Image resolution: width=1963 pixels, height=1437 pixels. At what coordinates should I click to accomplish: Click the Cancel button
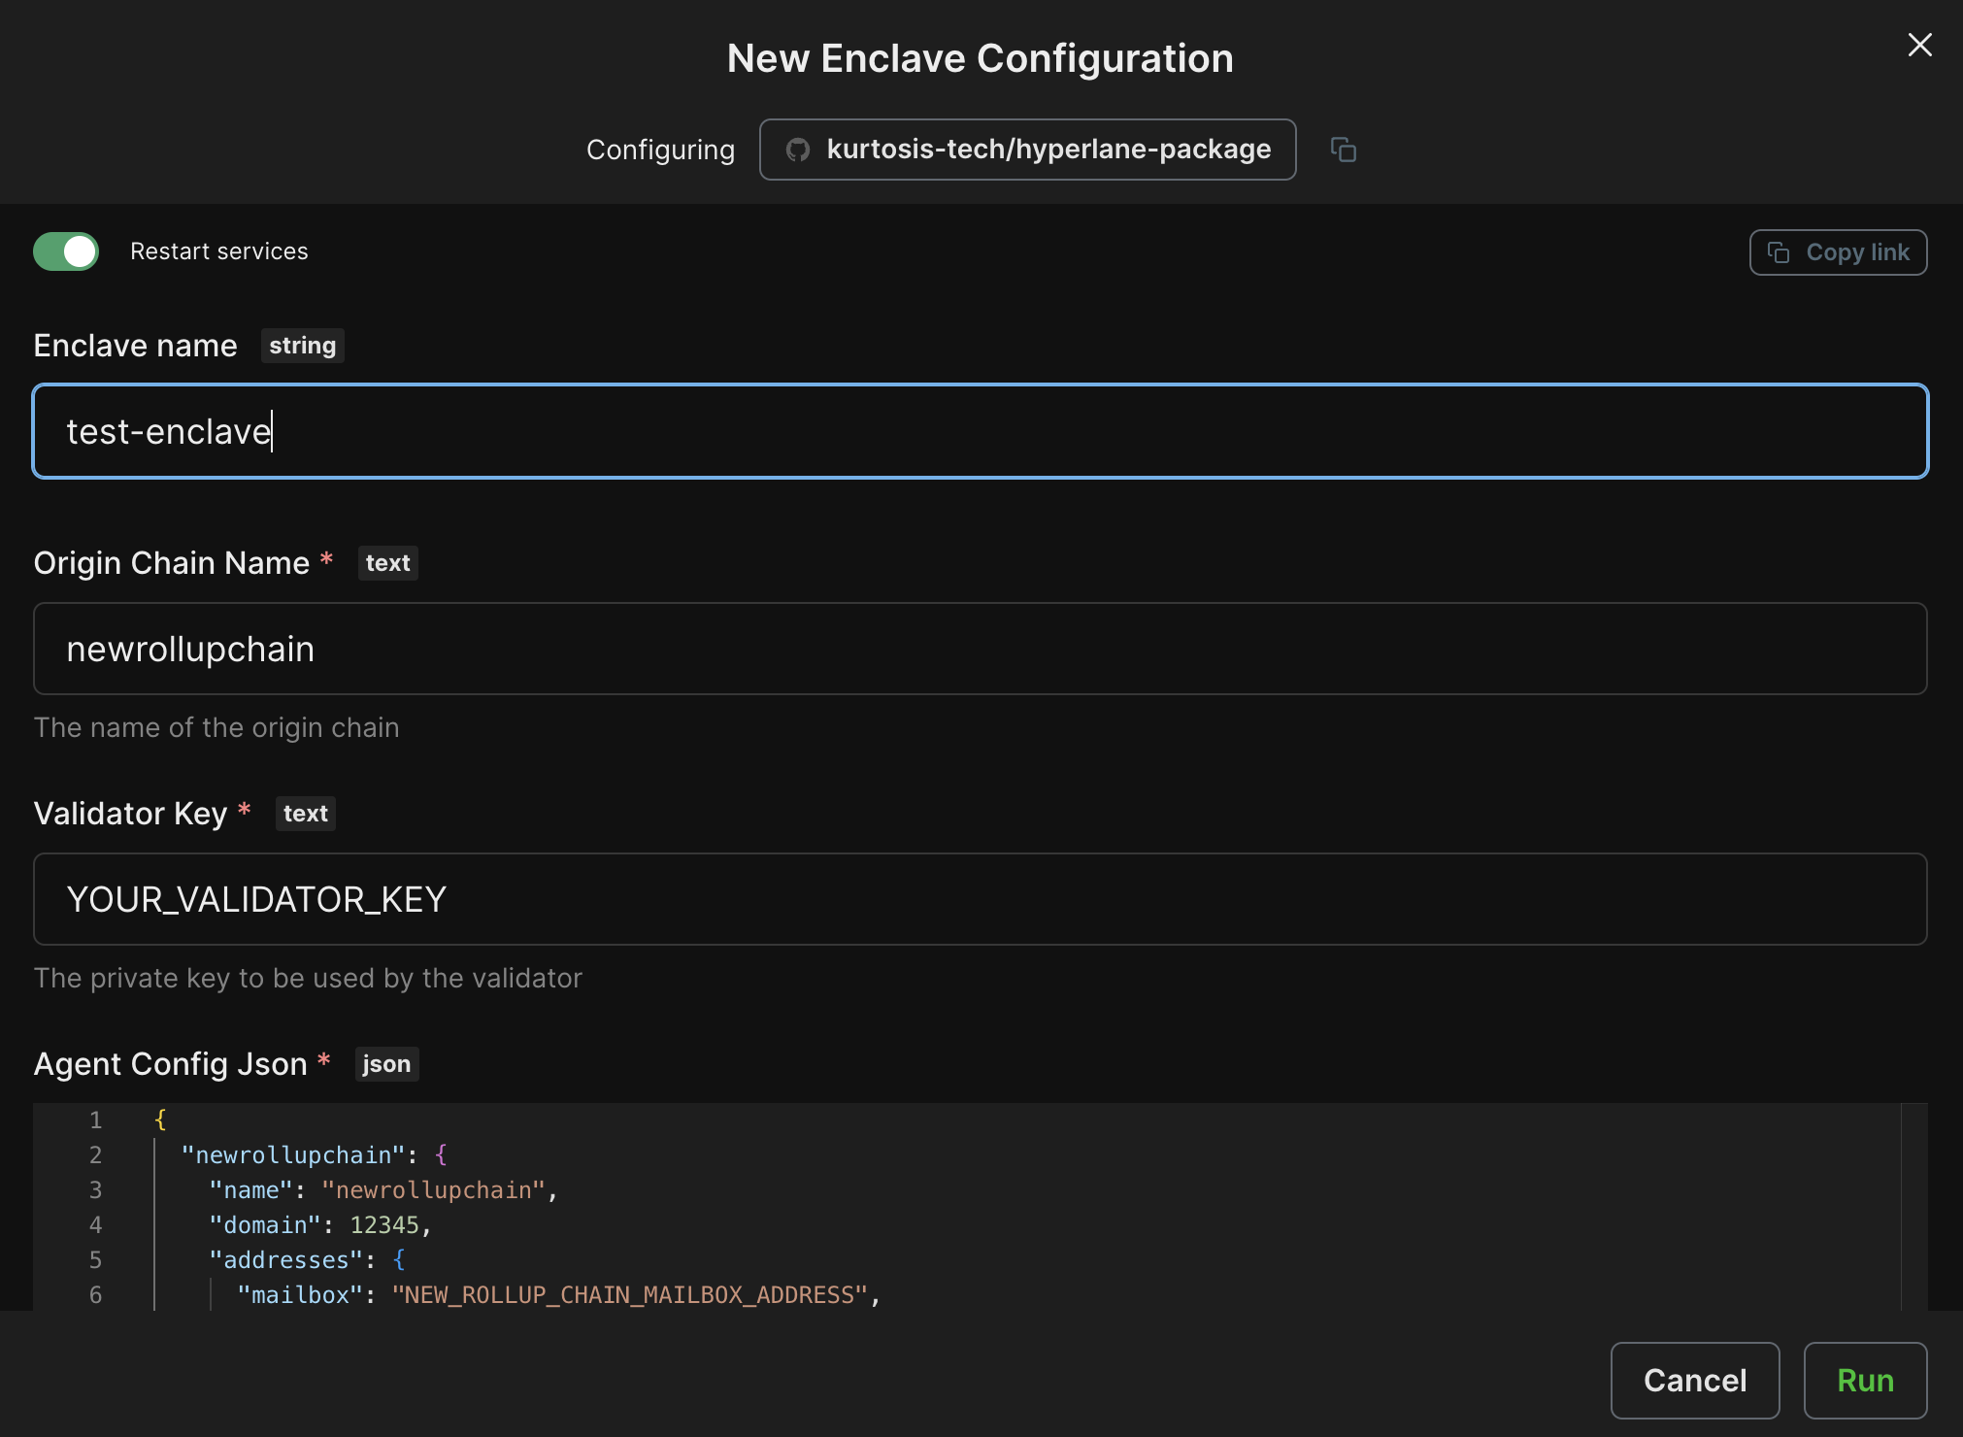pos(1696,1381)
